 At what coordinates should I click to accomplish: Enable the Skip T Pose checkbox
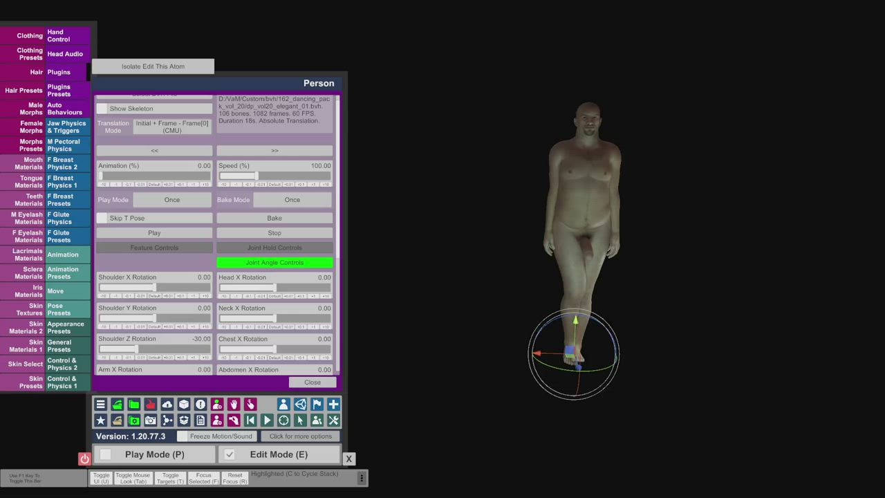(x=102, y=218)
